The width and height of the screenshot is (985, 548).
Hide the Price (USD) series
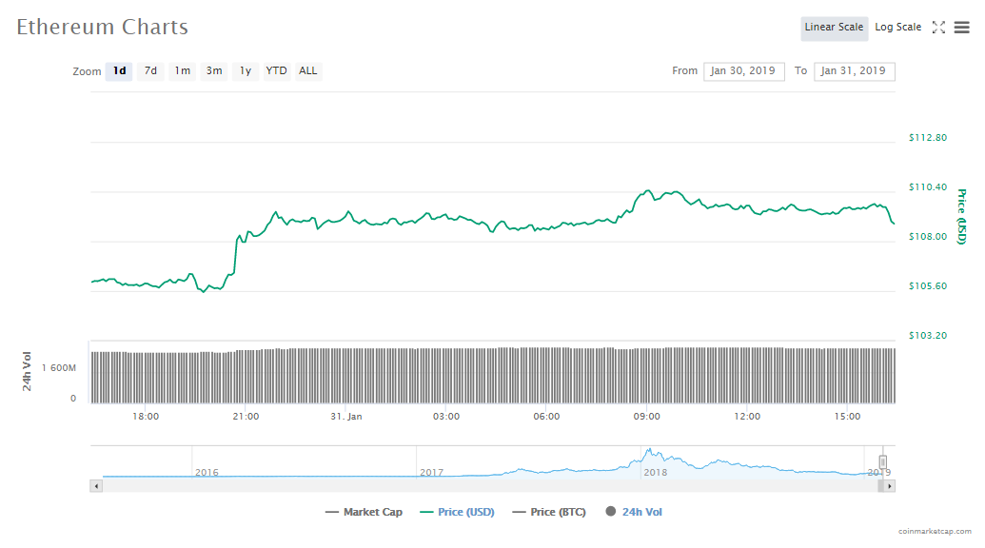coord(457,512)
